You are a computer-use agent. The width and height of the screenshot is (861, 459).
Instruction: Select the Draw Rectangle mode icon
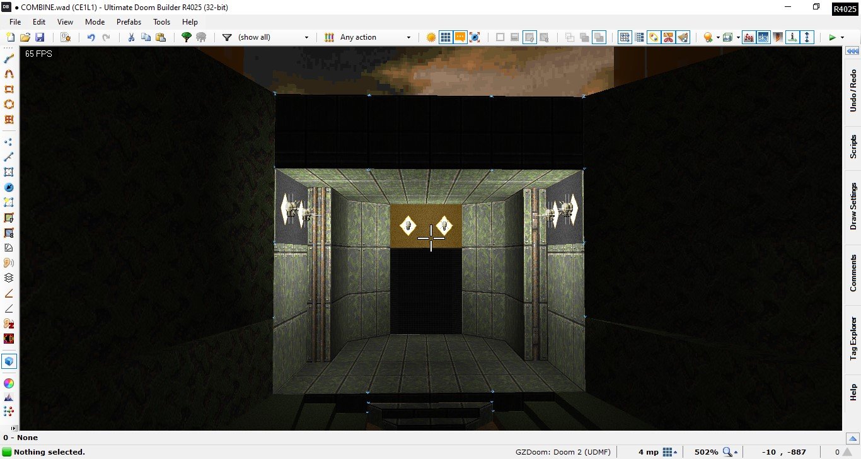(9, 89)
